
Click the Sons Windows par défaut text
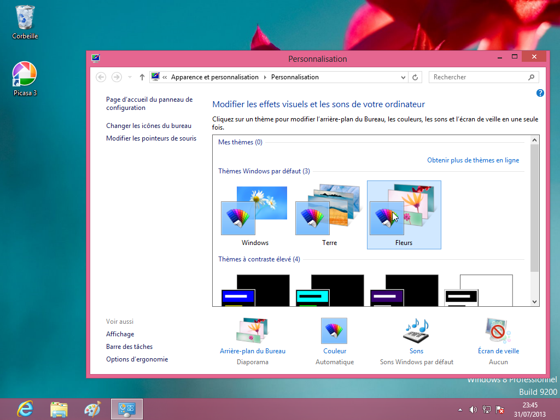pyautogui.click(x=416, y=362)
